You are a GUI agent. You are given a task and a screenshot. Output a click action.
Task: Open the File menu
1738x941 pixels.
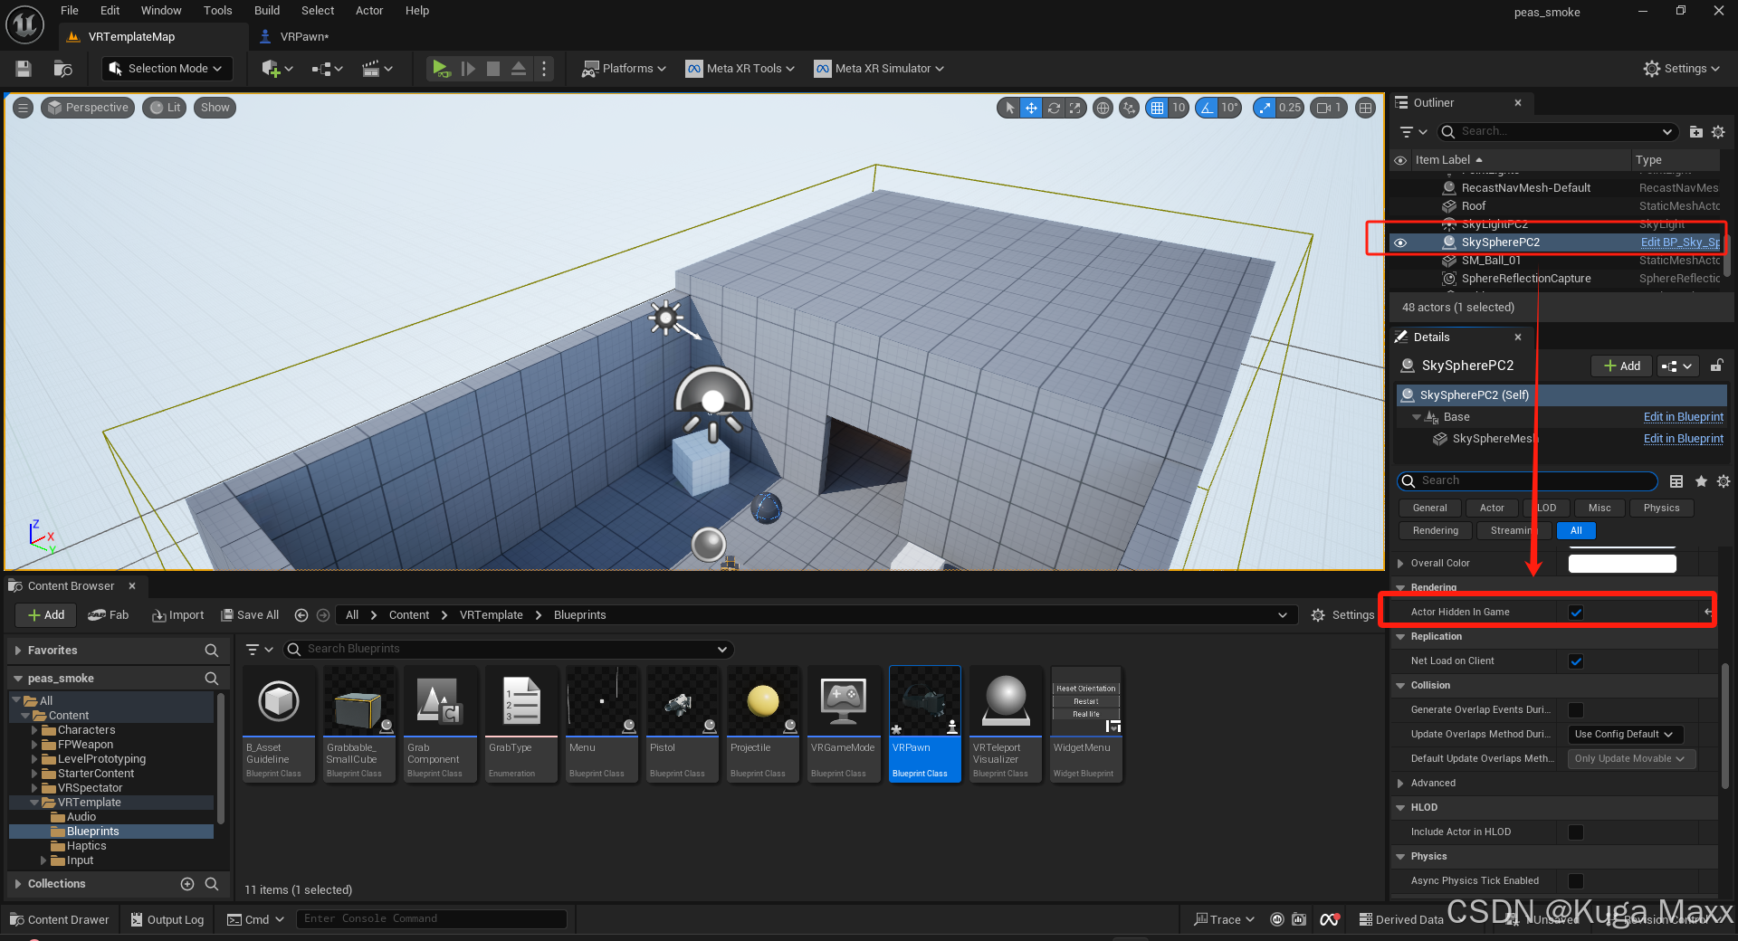coord(70,11)
